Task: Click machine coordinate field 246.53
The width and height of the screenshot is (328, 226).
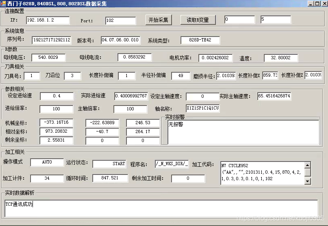Action: click(x=143, y=123)
